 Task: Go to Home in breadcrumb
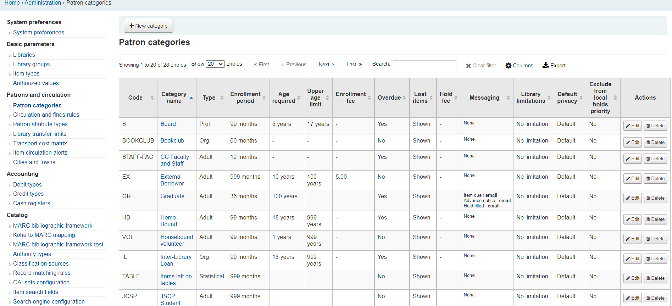click(x=12, y=3)
